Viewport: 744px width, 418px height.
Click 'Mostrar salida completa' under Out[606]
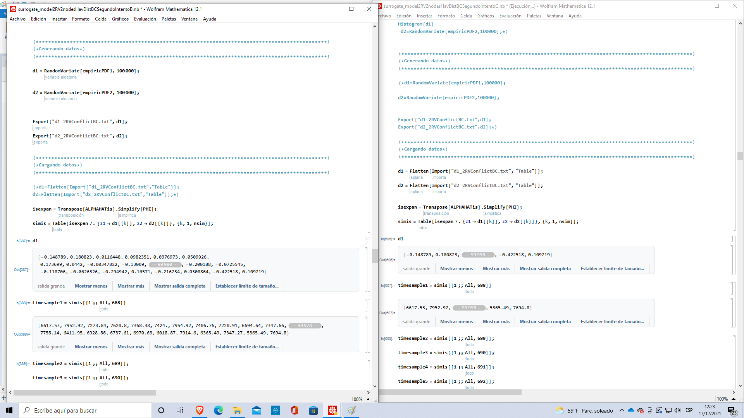point(545,269)
